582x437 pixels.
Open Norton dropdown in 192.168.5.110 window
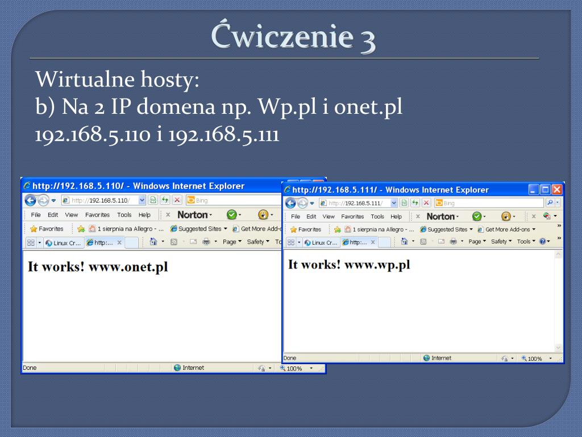(211, 215)
